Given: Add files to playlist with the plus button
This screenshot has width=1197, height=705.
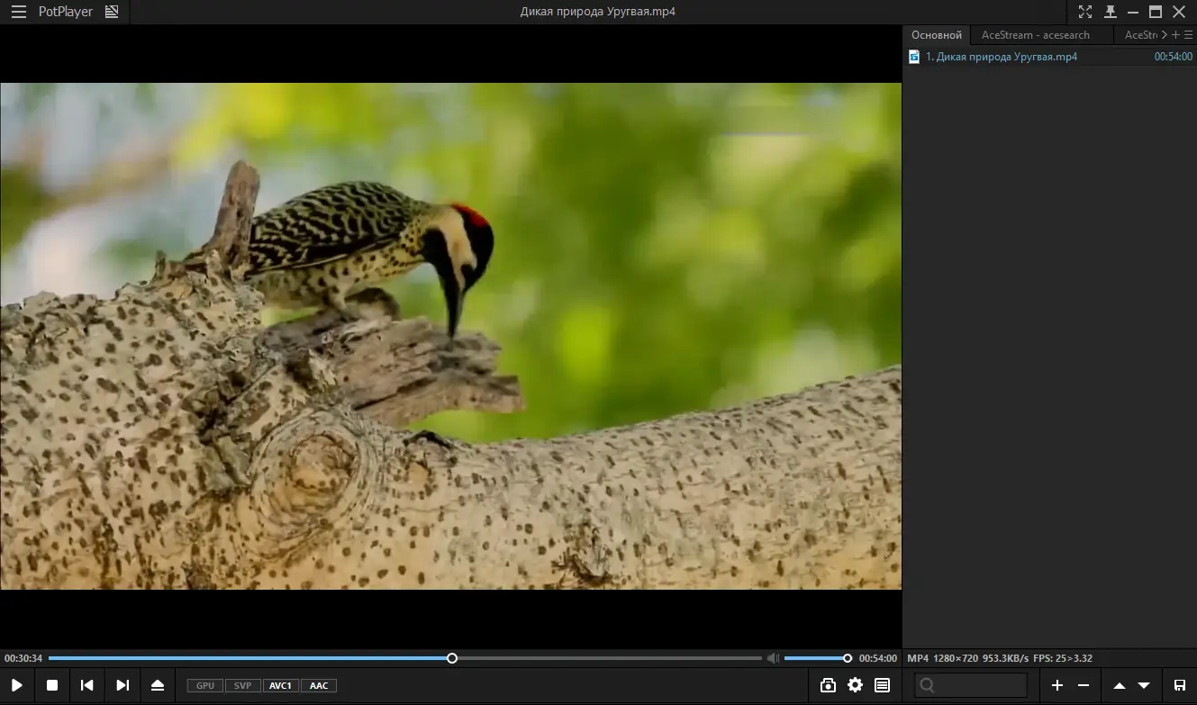Looking at the screenshot, I should click(1057, 685).
